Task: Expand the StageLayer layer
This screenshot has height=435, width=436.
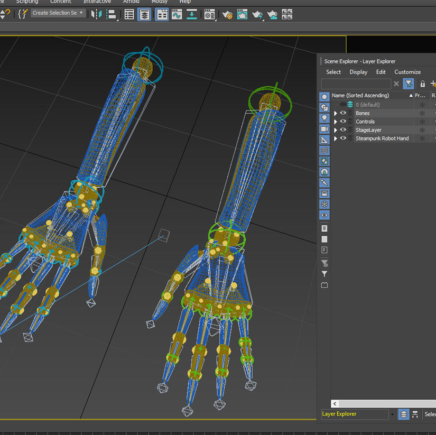Action: (336, 130)
